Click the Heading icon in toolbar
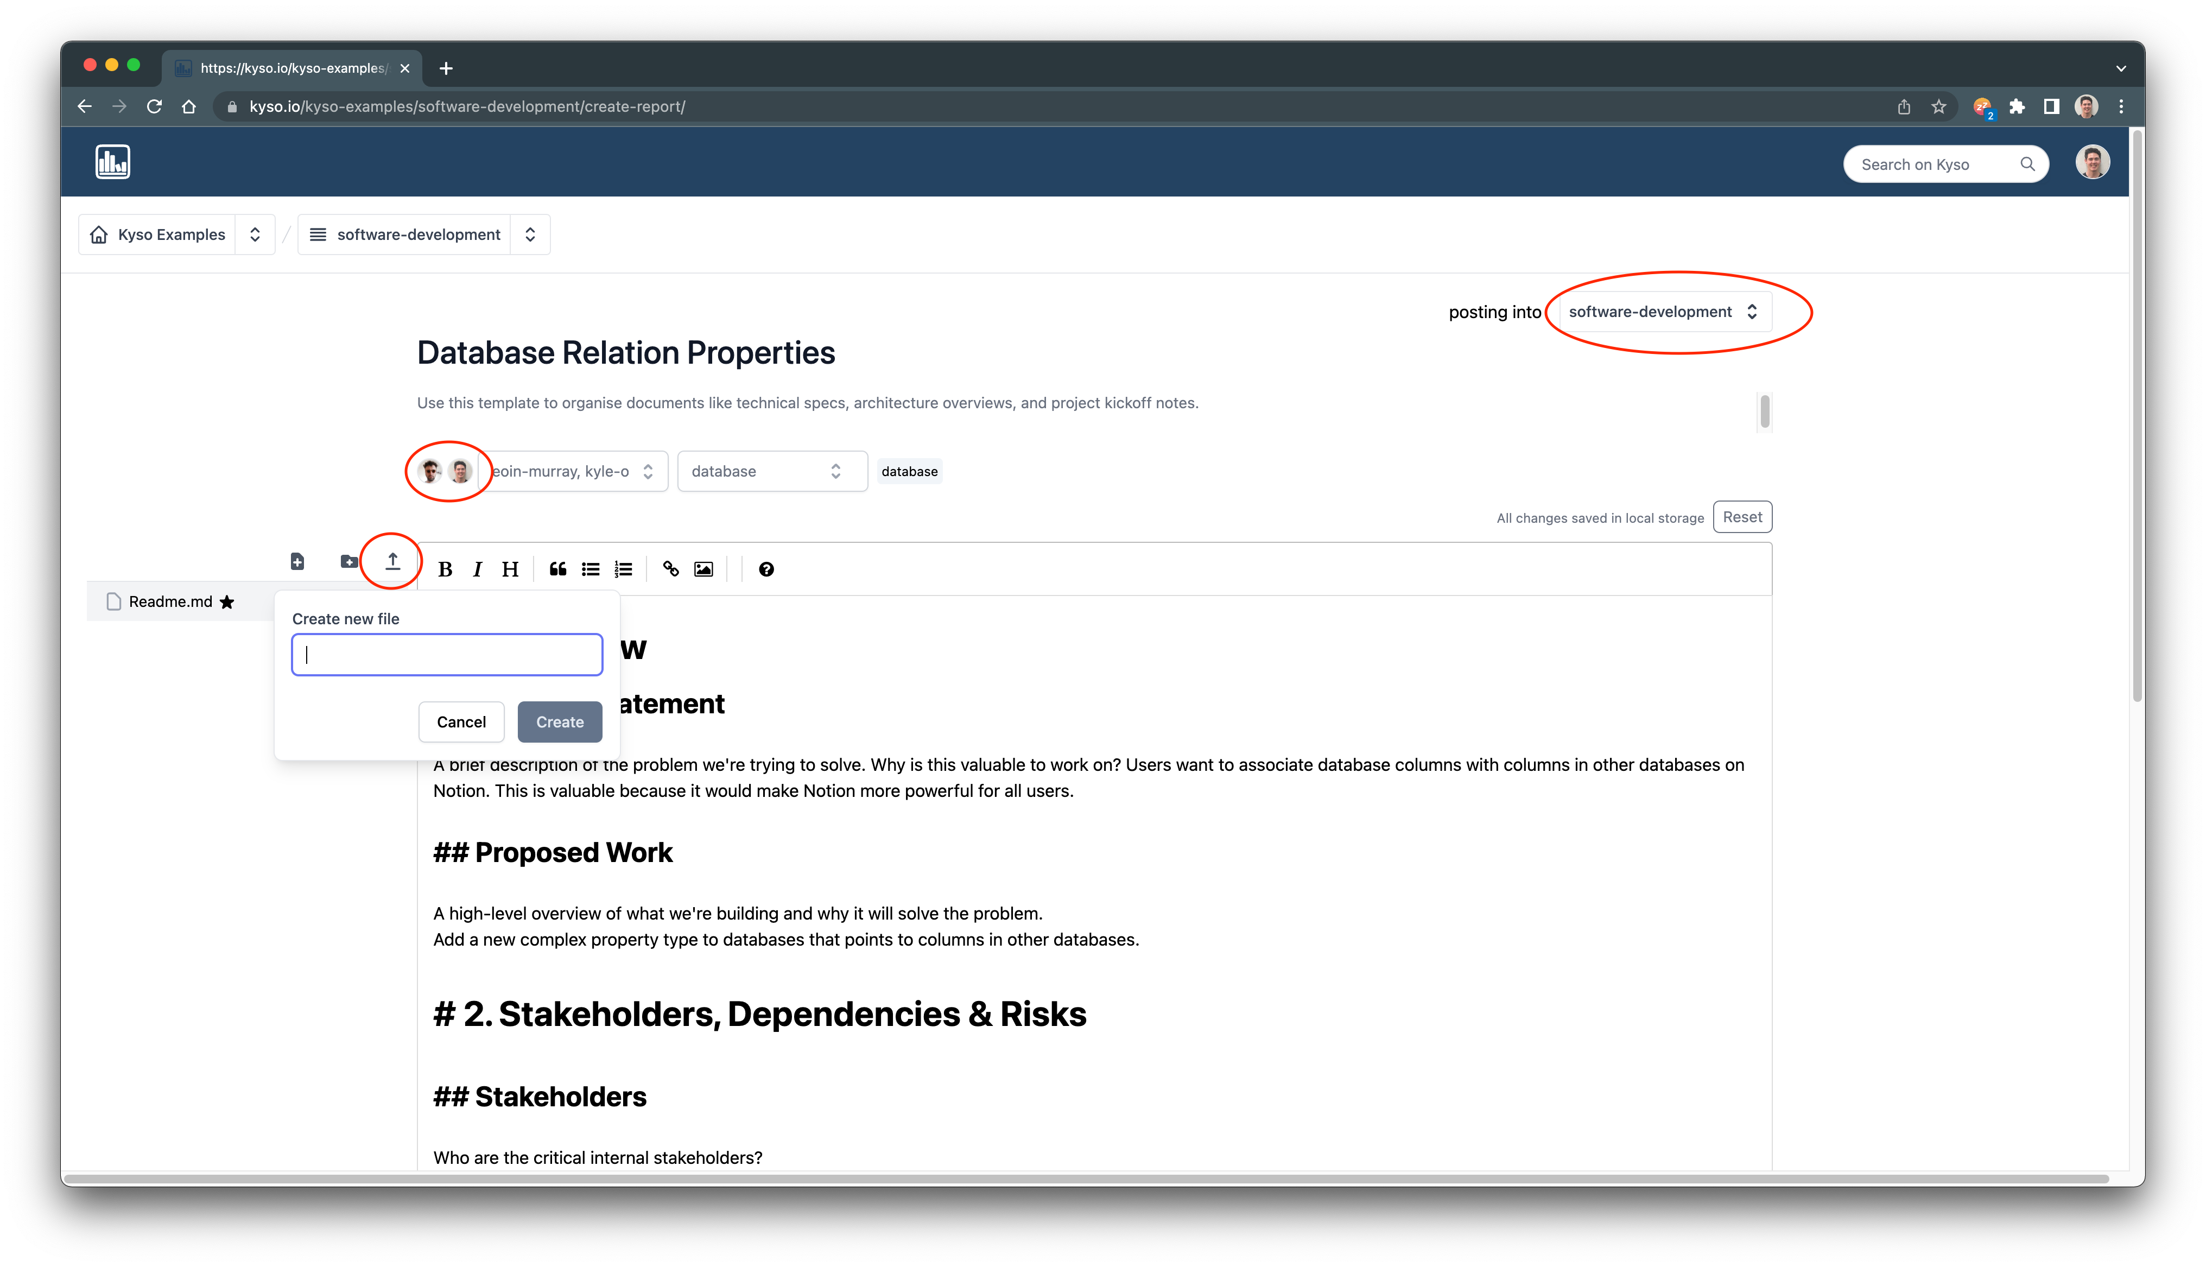Image resolution: width=2206 pixels, height=1267 pixels. (x=510, y=569)
